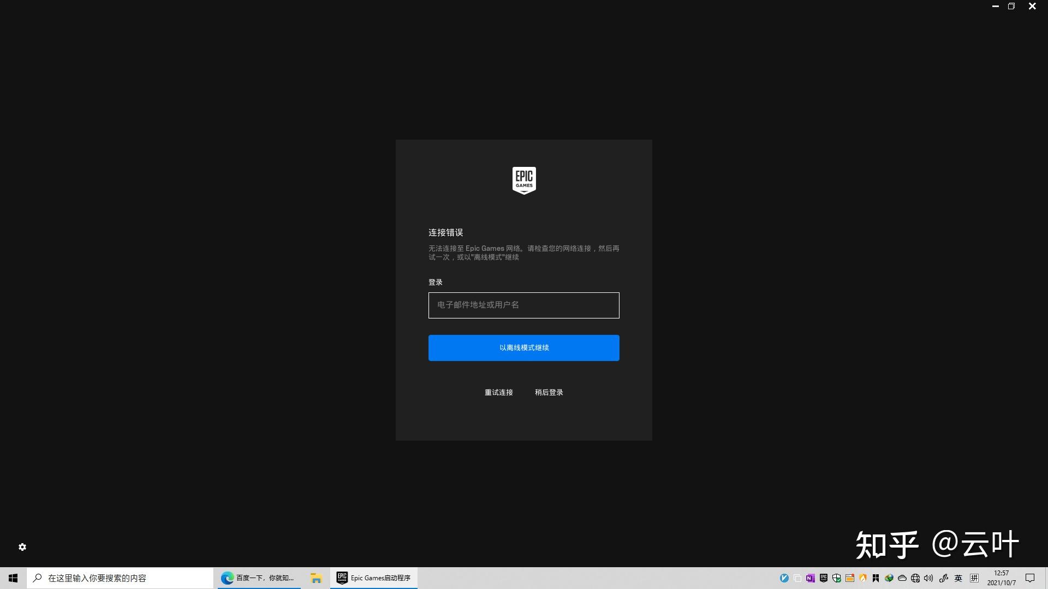The height and width of the screenshot is (589, 1048).
Task: Click the Windows taskbar search box
Action: coord(120,578)
